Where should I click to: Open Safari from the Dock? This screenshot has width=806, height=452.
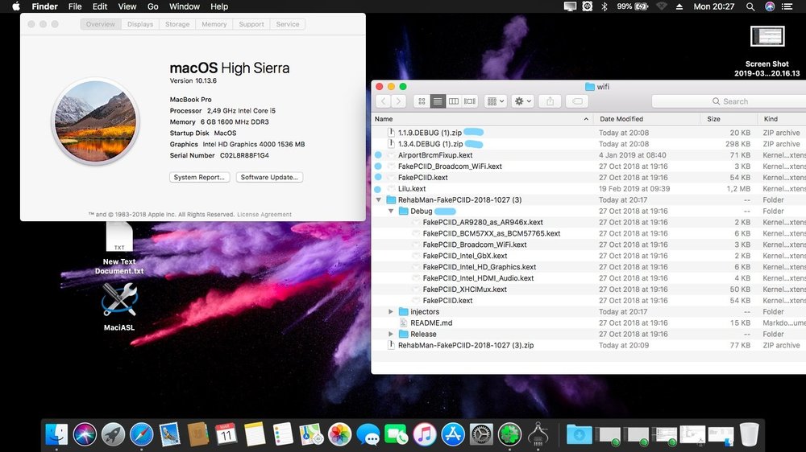point(141,434)
